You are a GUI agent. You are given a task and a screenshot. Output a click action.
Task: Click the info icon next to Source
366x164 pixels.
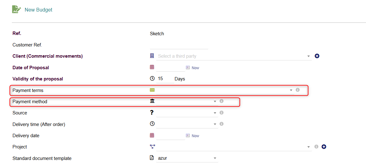222,113
